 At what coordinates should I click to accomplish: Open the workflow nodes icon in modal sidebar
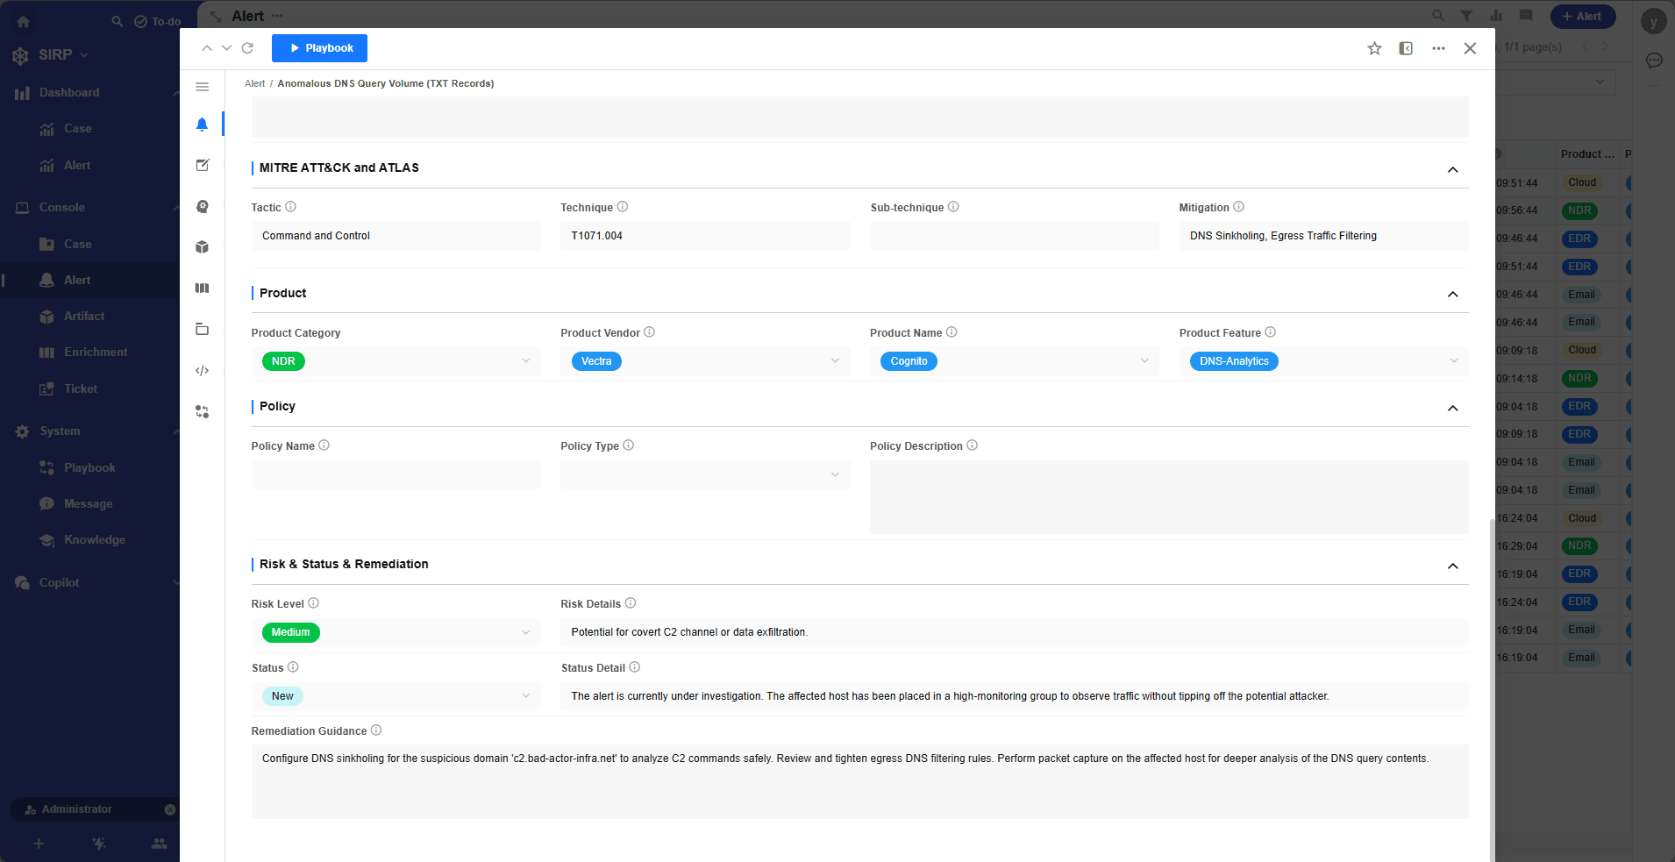coord(202,411)
